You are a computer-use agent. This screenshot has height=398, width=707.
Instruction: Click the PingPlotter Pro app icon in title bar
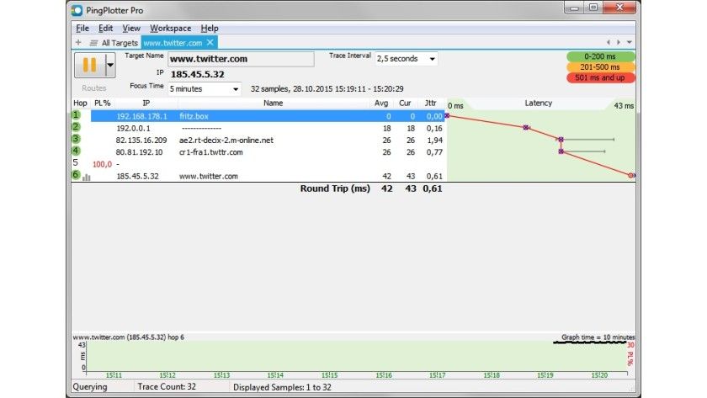pyautogui.click(x=77, y=10)
